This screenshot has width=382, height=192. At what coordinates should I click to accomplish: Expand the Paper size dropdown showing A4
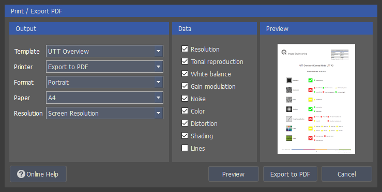click(x=104, y=98)
